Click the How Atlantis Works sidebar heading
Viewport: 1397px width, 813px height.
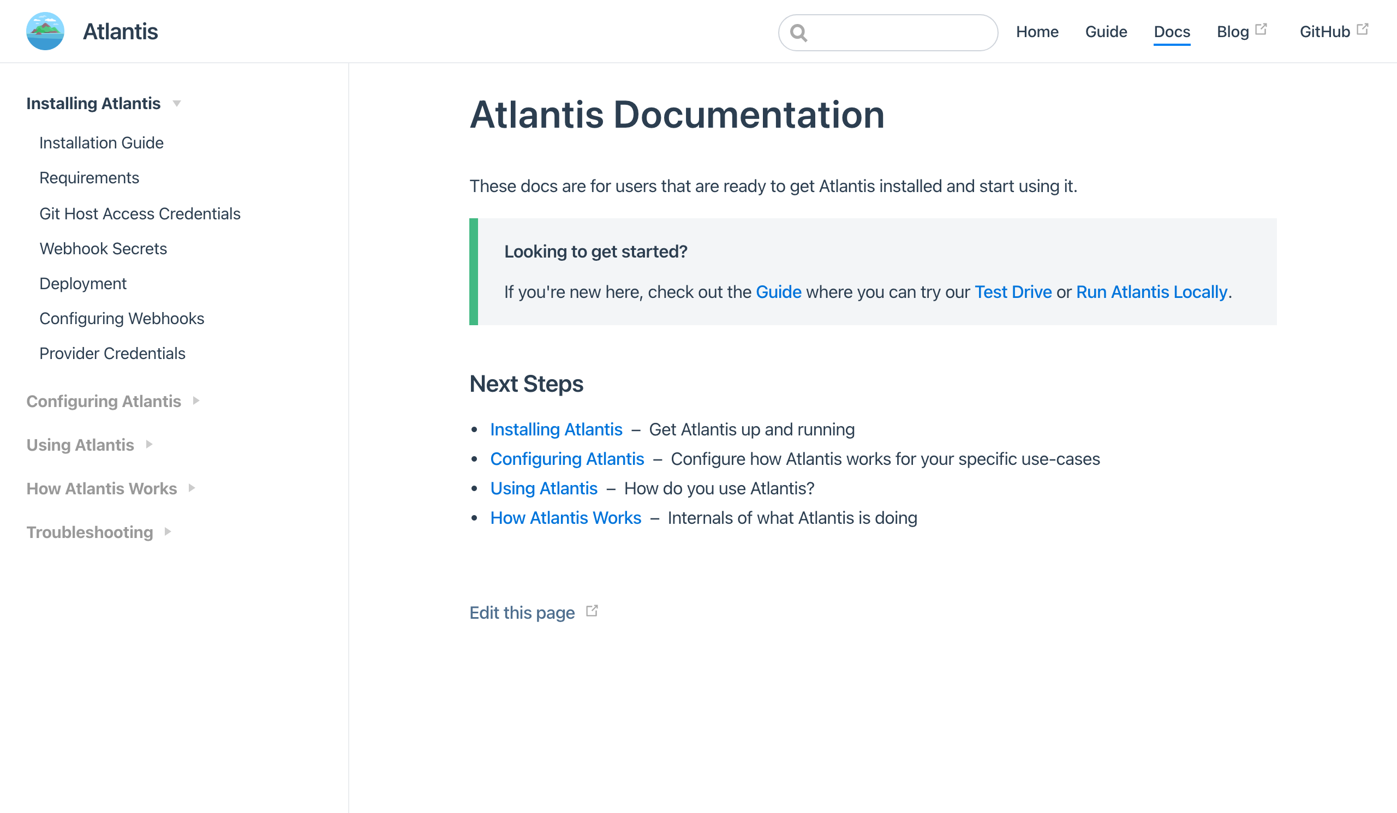tap(102, 489)
